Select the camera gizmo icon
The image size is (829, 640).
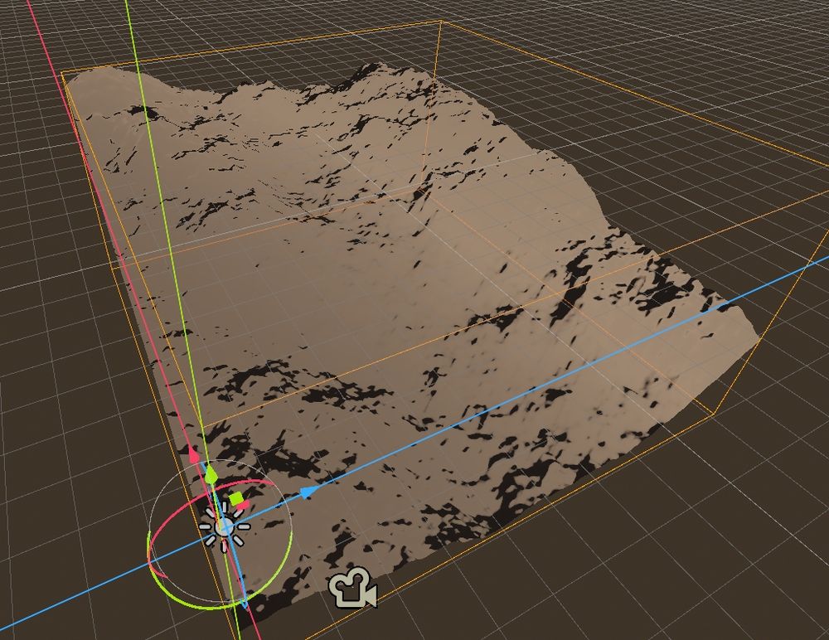352,587
